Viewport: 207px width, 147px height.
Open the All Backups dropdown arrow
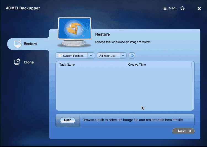(x=123, y=55)
